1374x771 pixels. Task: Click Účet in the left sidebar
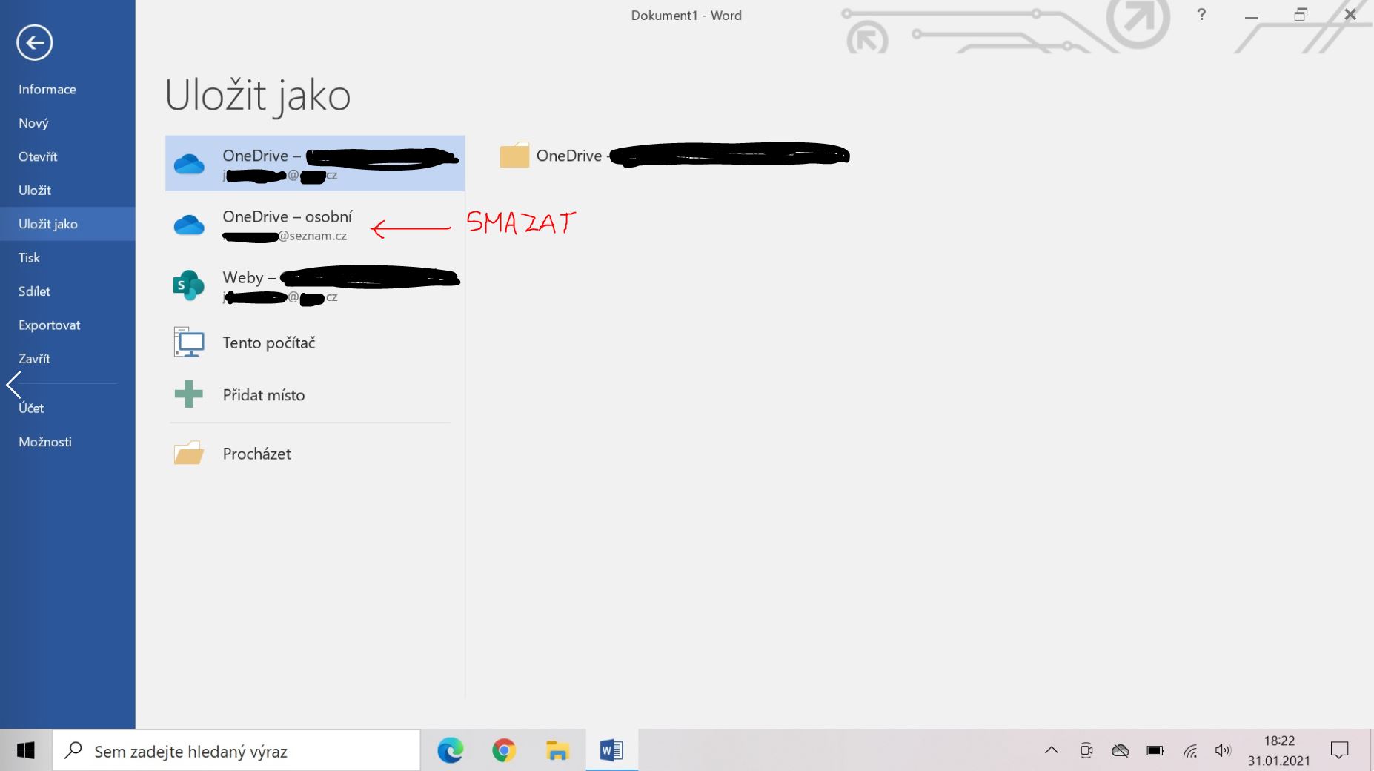31,408
